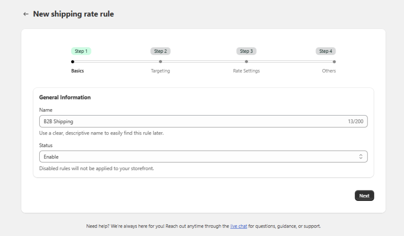This screenshot has width=404, height=236.
Task: Open the Status dropdown showing Enable
Action: point(199,157)
